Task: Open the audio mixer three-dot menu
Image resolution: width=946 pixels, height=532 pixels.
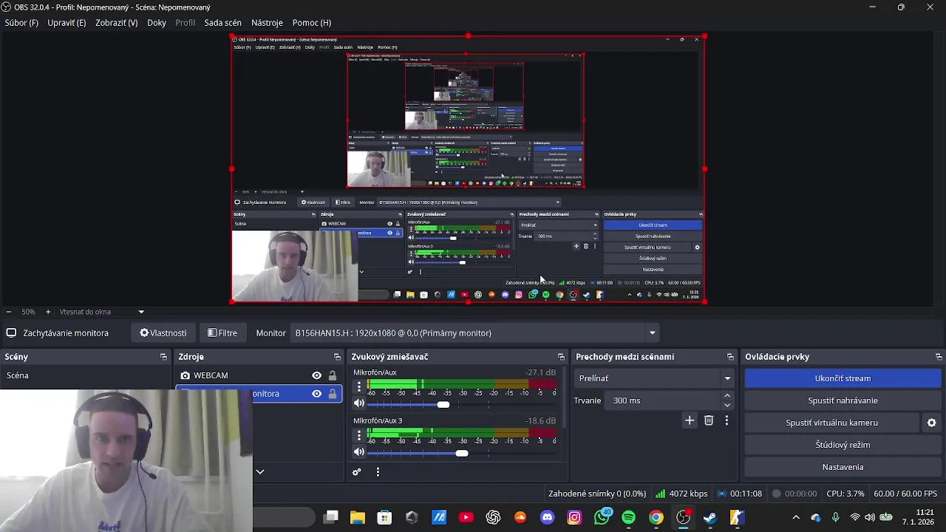Action: (378, 472)
